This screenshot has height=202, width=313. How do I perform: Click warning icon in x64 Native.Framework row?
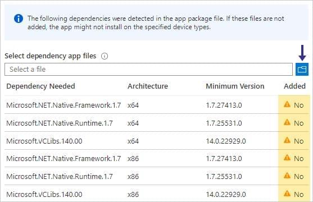(x=287, y=104)
